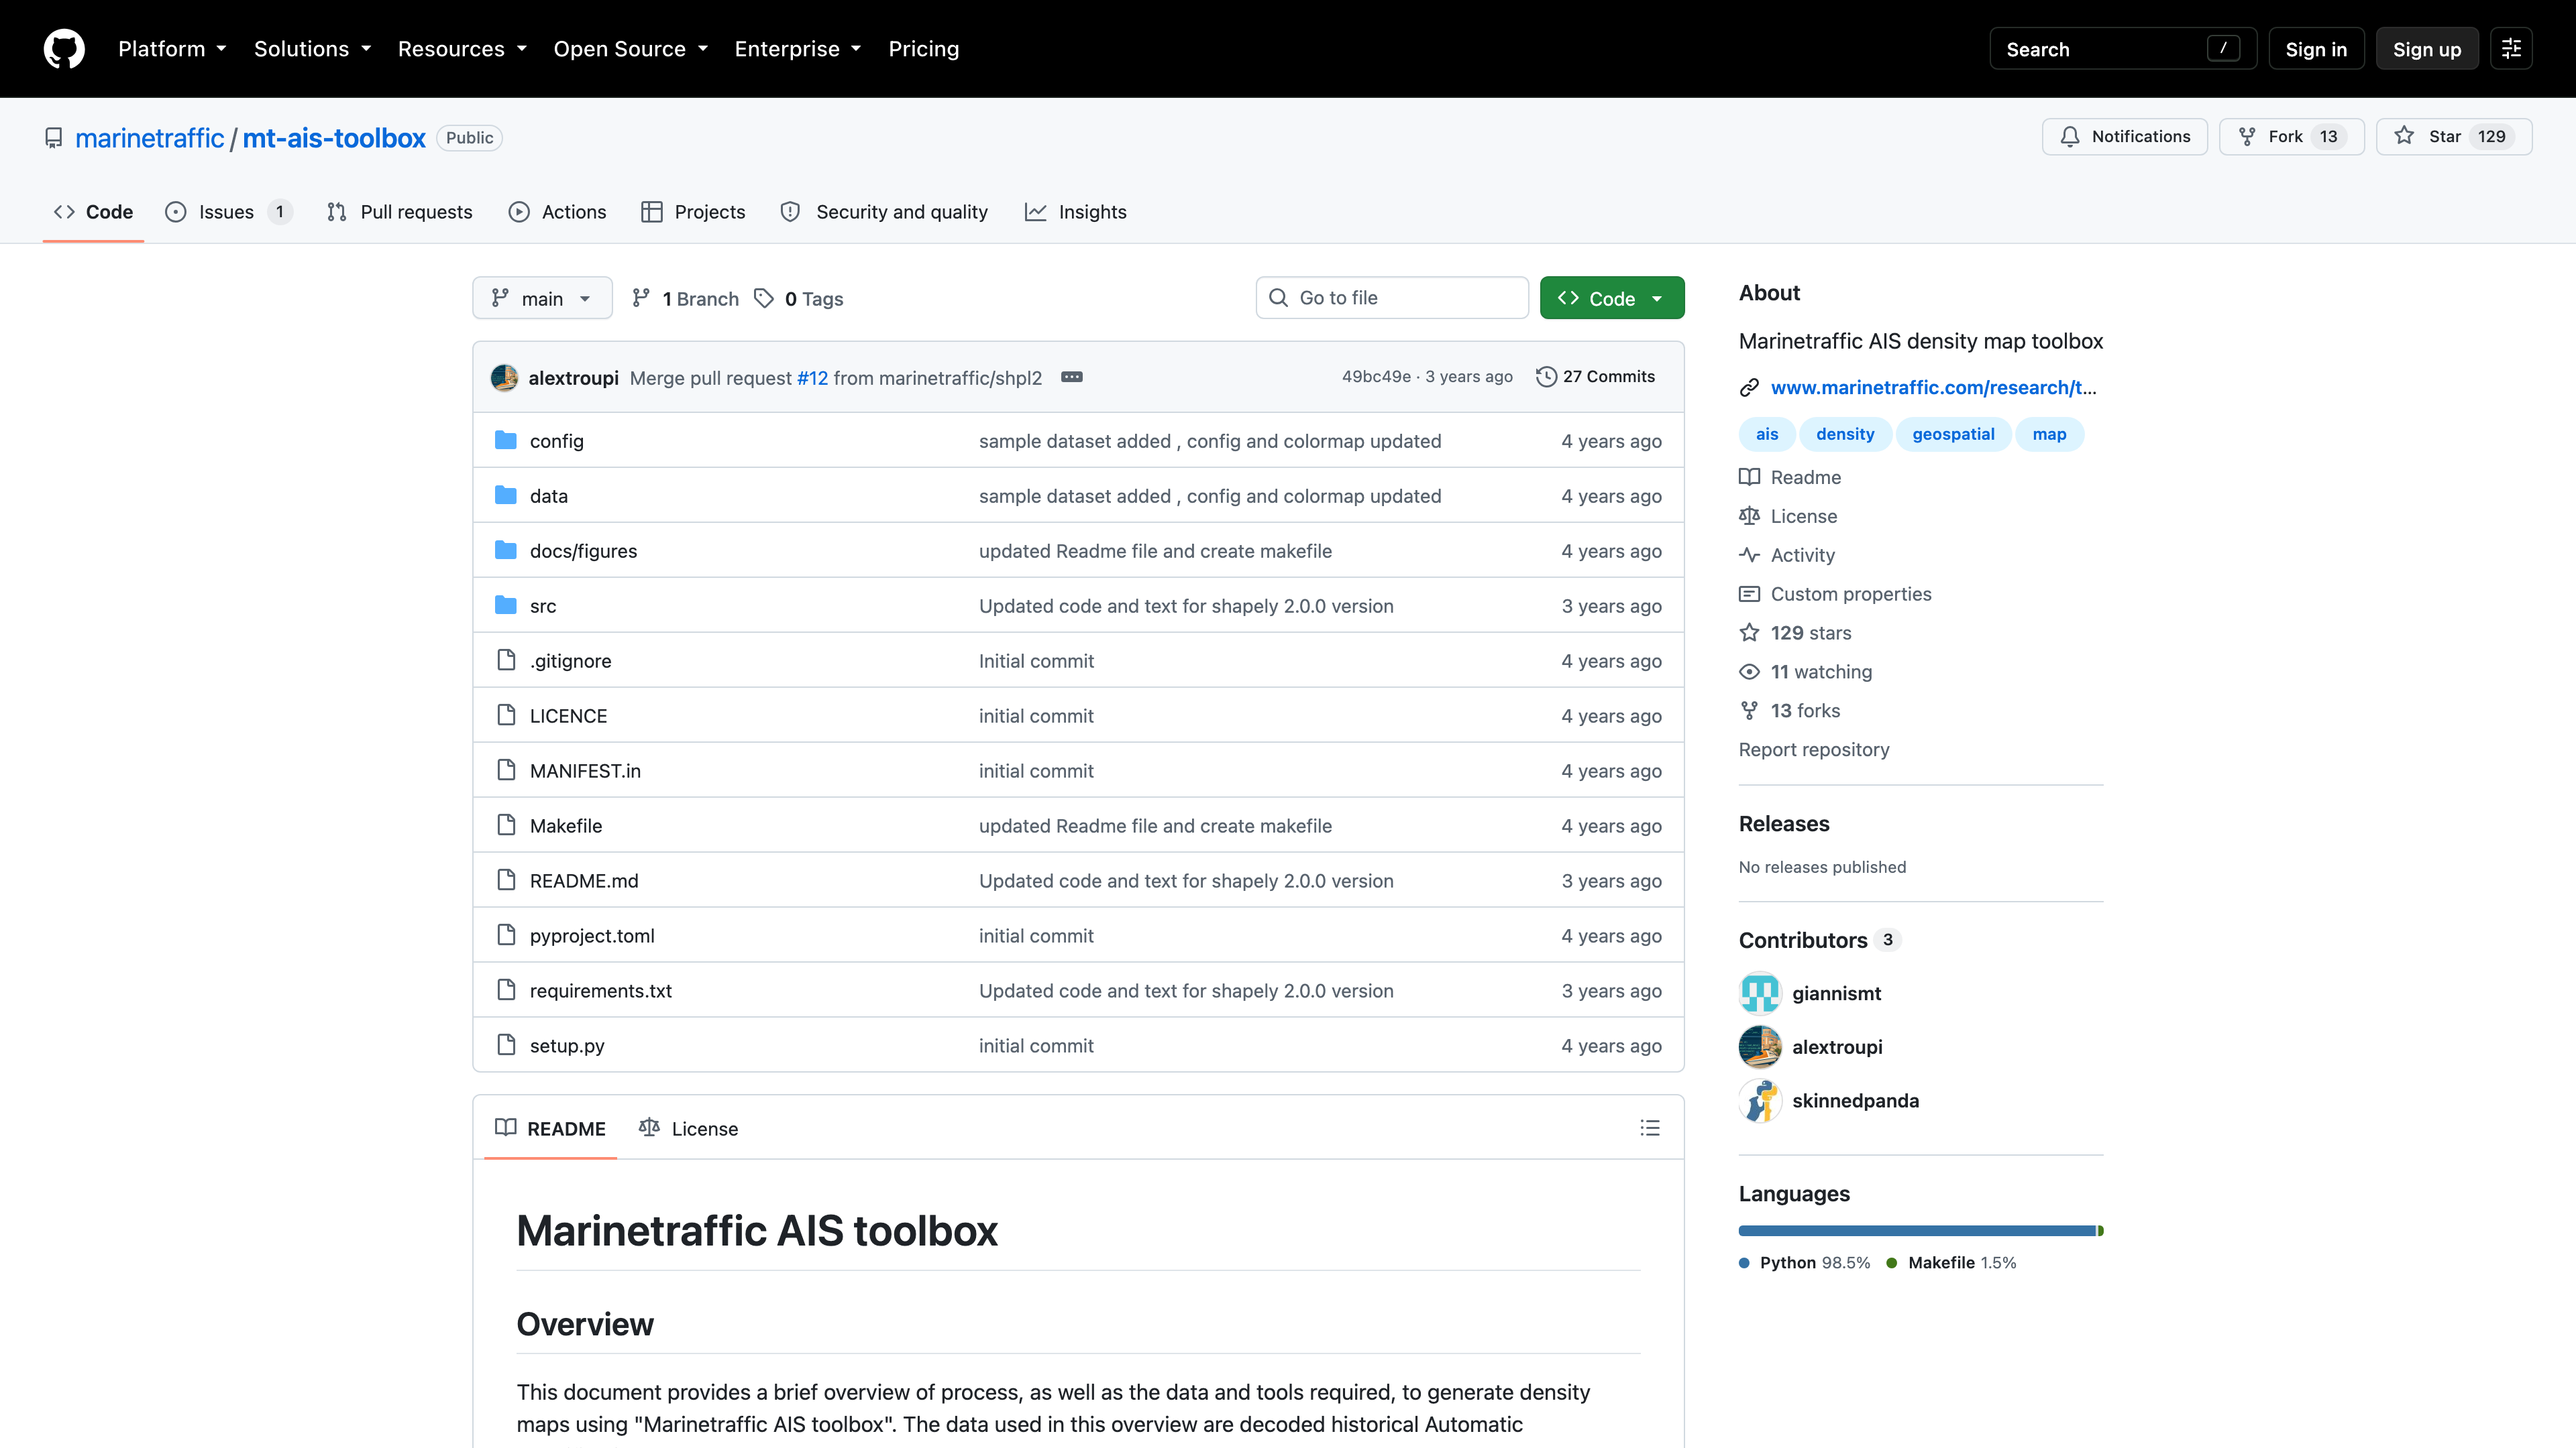The height and width of the screenshot is (1448, 2576).
Task: Click the Makefile green language dot
Action: tap(1892, 1263)
